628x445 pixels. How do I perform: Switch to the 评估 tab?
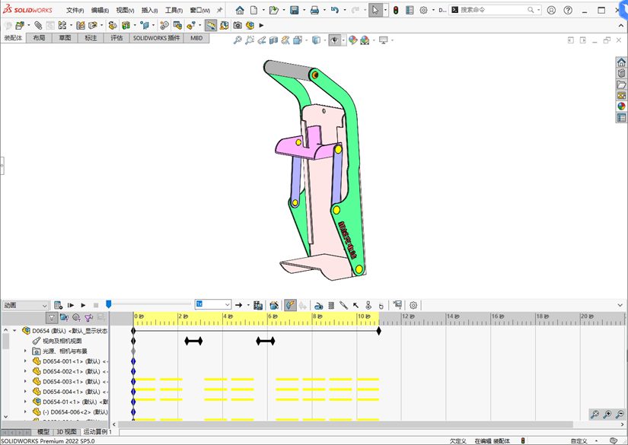pos(116,37)
